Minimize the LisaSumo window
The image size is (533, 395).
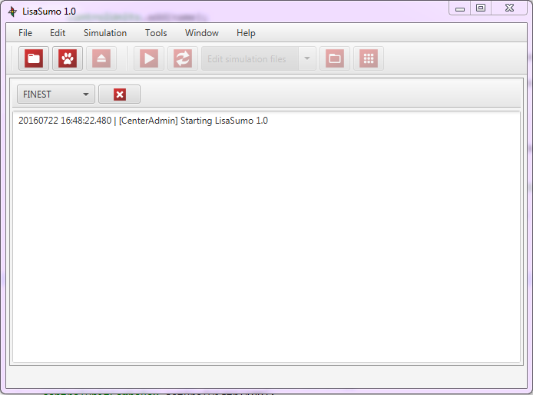pyautogui.click(x=460, y=8)
